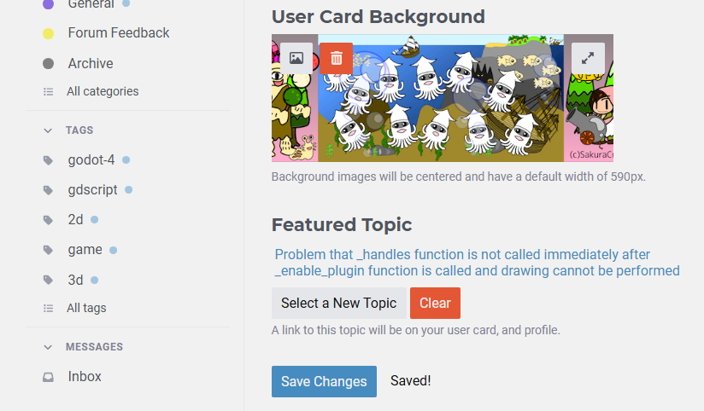This screenshot has height=411, width=704.
Task: Clear the featured topic
Action: tap(435, 304)
